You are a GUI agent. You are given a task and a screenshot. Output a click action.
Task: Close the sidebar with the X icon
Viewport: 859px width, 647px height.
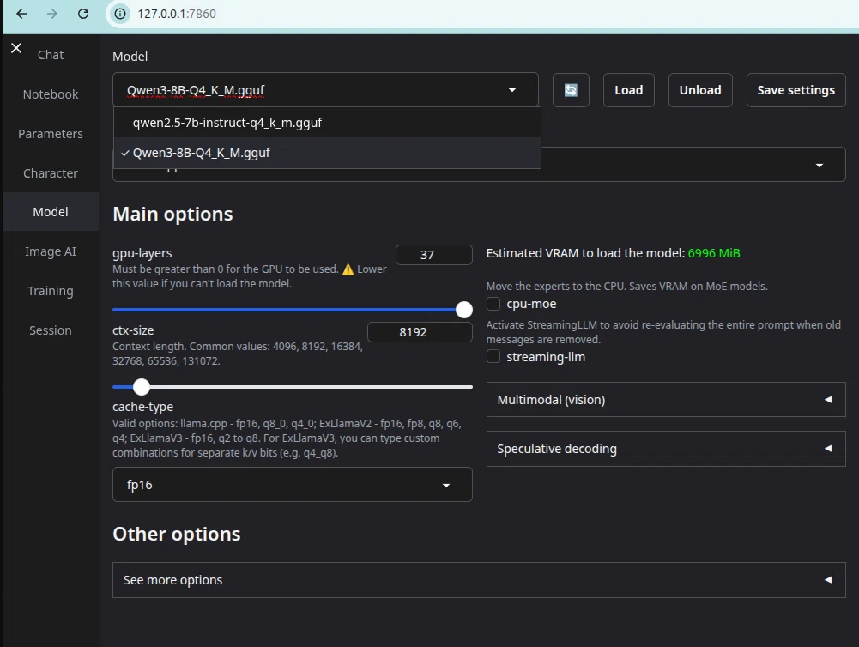[x=16, y=48]
